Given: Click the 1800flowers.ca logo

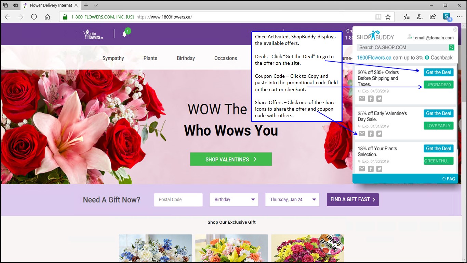Looking at the screenshot, I should pos(93,34).
